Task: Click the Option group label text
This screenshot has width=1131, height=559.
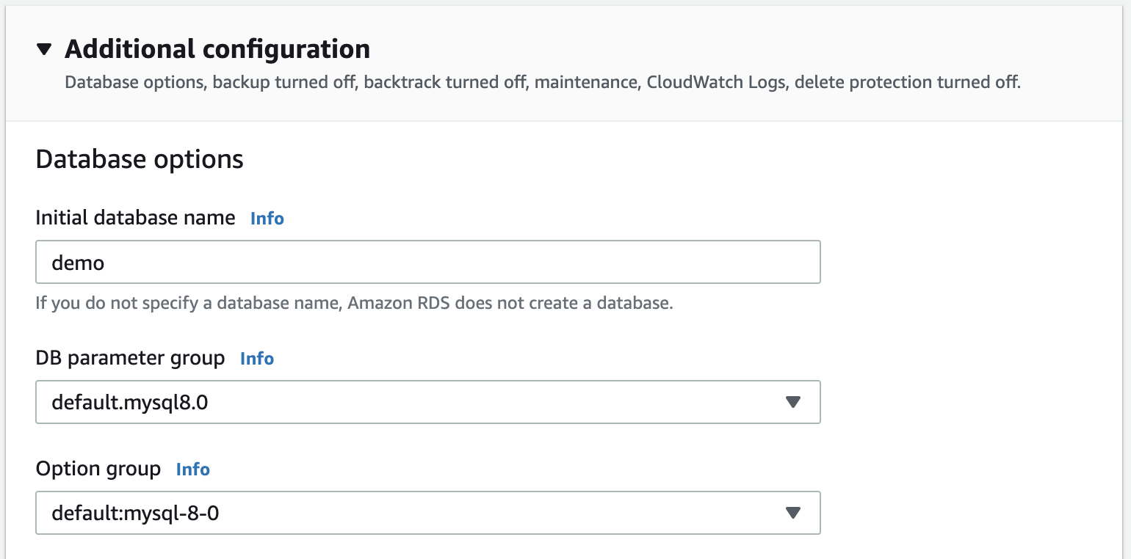Action: tap(98, 469)
